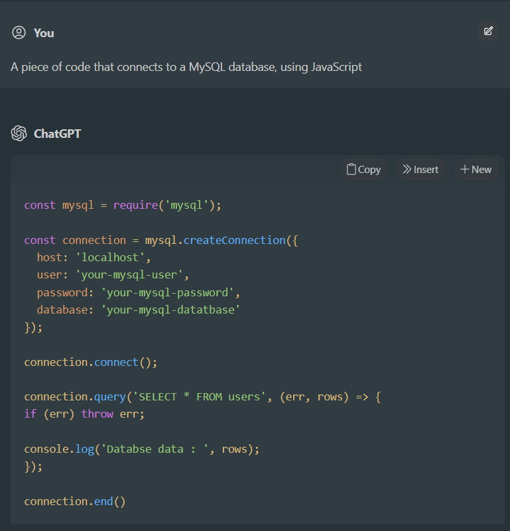Click the createConnection function call
Screen dimensions: 510x531
point(235,239)
